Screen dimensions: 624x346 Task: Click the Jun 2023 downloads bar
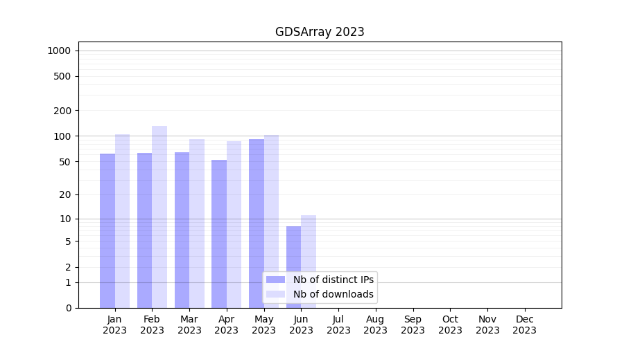[x=309, y=242]
